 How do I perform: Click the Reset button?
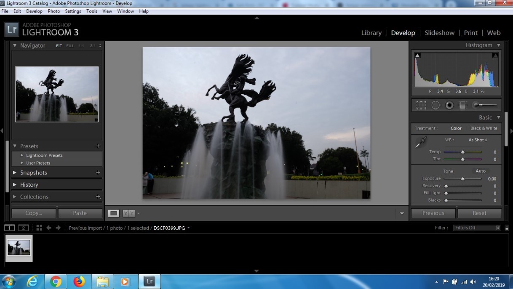point(479,213)
